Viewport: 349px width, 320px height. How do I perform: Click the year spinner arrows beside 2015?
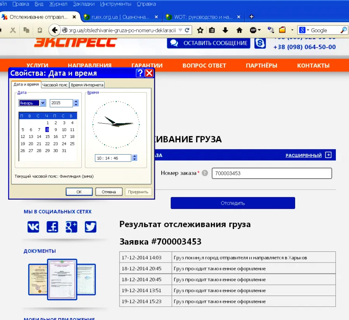(76, 103)
